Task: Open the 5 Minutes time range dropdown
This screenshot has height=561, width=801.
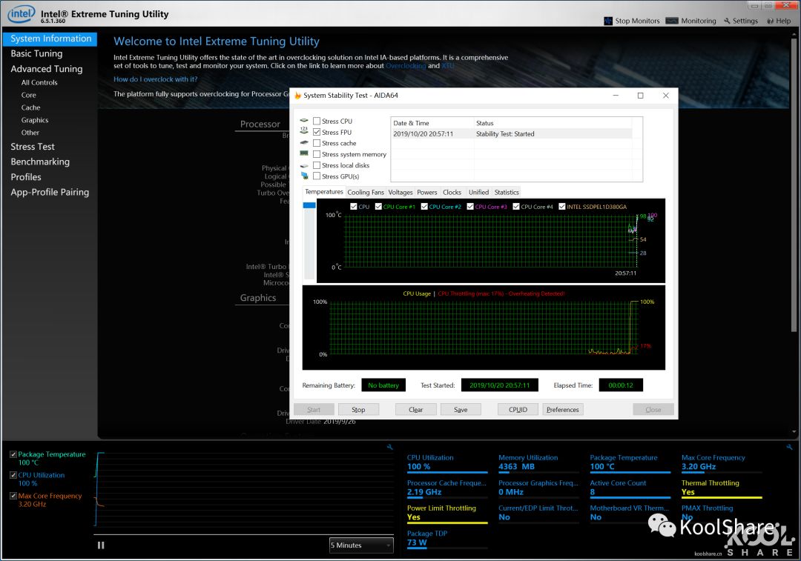Action: tap(361, 545)
